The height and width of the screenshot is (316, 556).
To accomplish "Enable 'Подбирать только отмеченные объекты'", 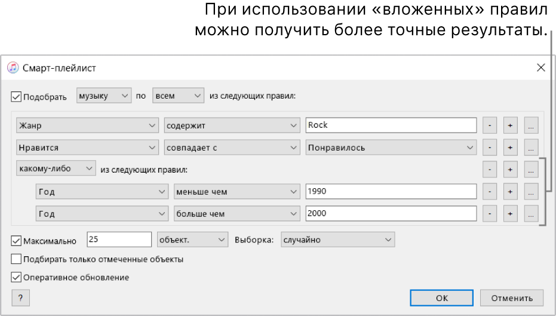I will pos(16,259).
